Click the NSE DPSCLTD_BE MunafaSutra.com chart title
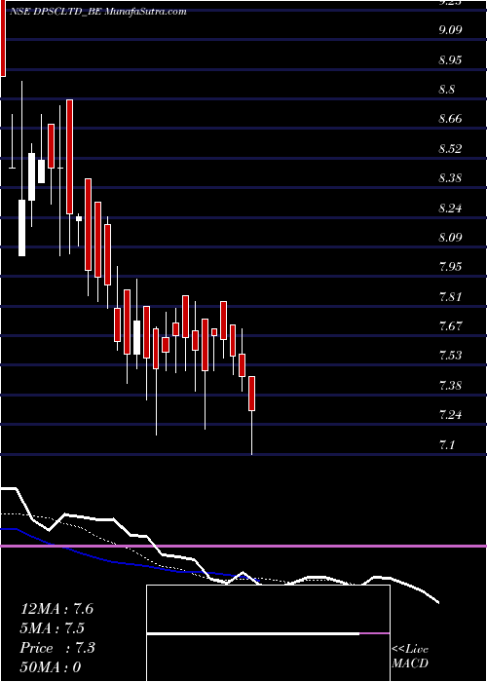The width and height of the screenshot is (487, 682). (x=96, y=12)
